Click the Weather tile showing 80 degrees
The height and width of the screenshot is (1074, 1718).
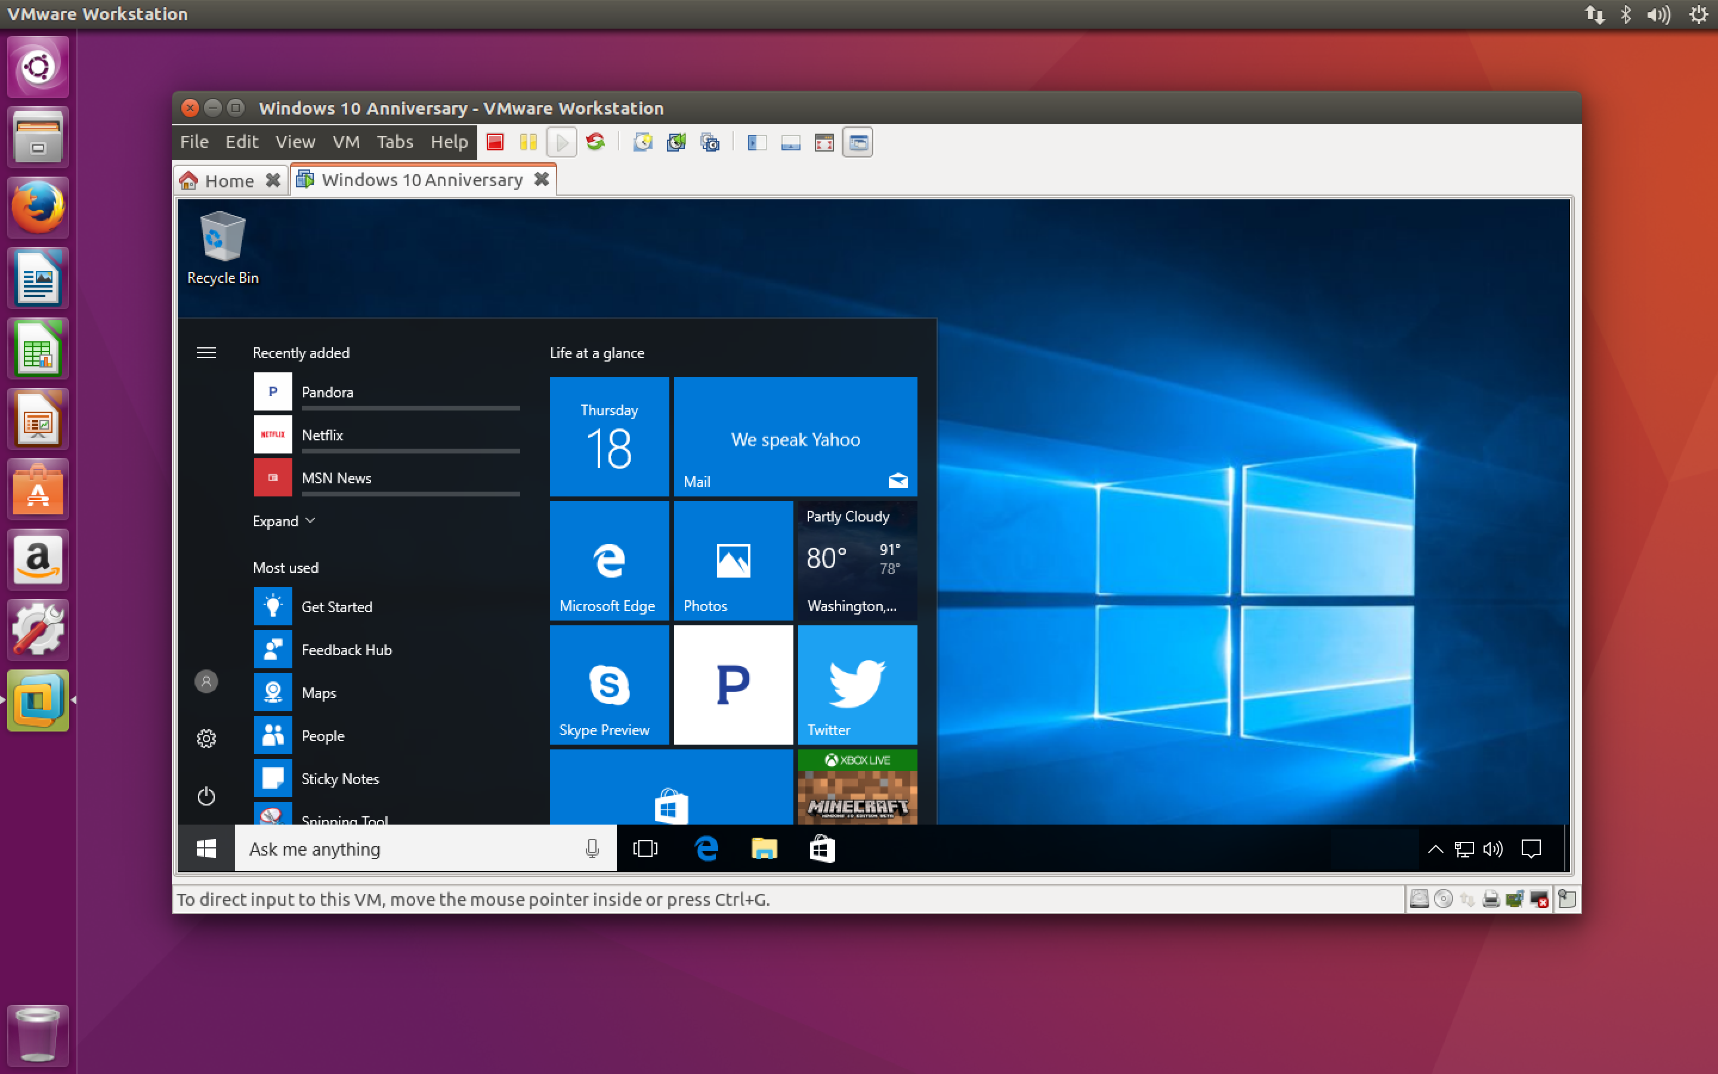[855, 559]
